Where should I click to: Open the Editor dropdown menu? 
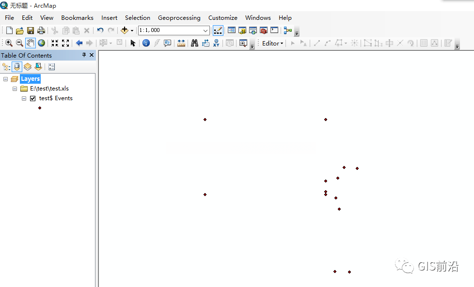[272, 43]
